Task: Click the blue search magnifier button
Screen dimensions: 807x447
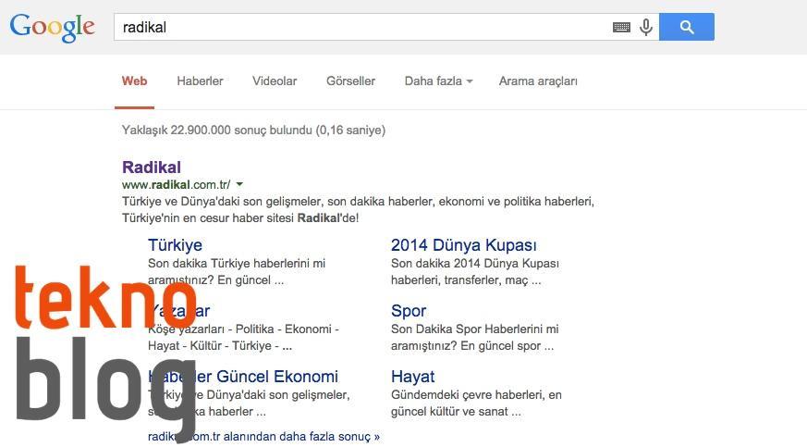Action: pyautogui.click(x=687, y=27)
